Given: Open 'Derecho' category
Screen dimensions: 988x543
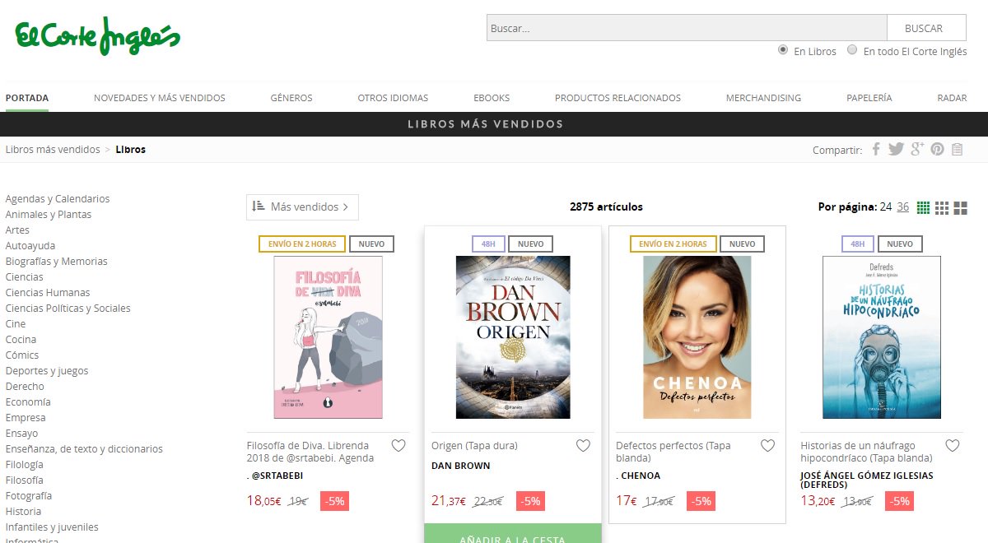Looking at the screenshot, I should (x=25, y=387).
